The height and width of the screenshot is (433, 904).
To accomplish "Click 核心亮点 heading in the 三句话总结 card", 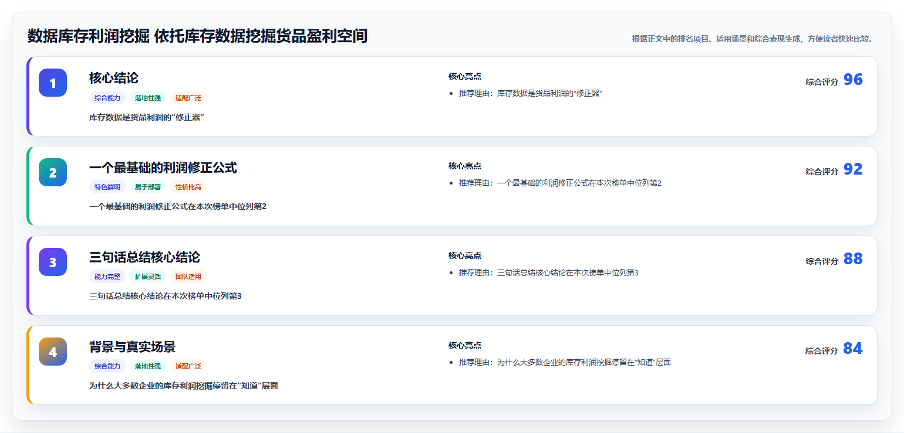I will coord(465,255).
